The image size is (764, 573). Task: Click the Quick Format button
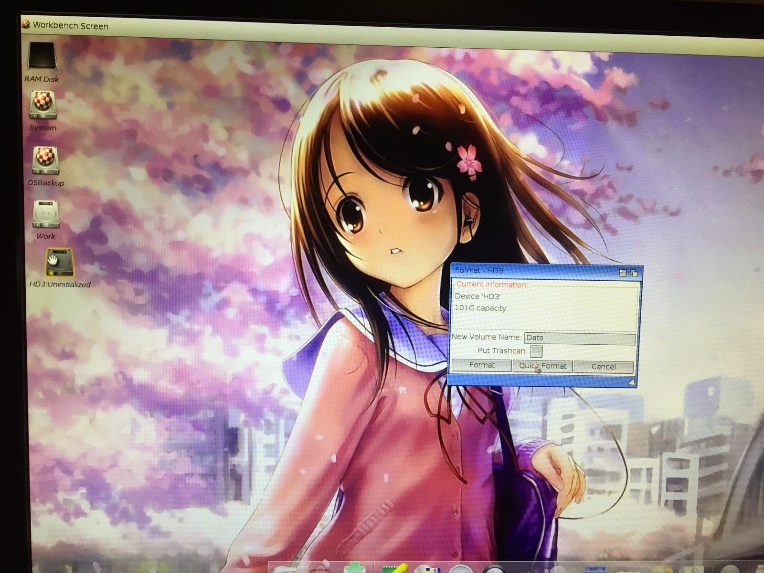point(542,366)
